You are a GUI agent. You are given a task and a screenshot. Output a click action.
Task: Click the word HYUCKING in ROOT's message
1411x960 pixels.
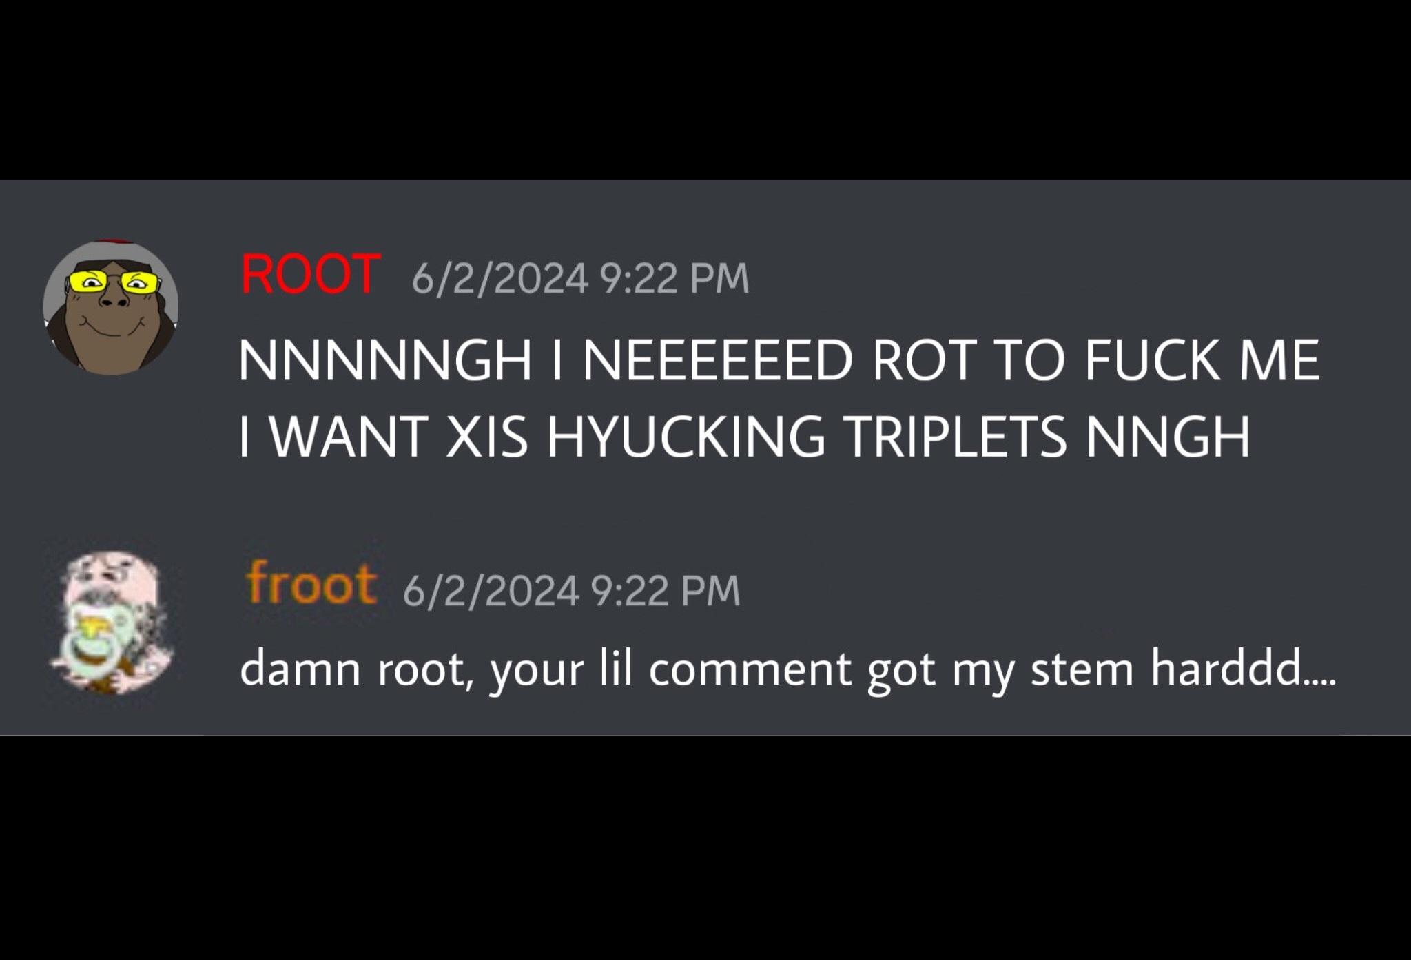click(686, 436)
